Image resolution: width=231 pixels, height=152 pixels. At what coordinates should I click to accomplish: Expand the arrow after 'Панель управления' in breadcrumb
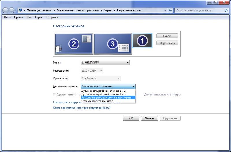pos(54,10)
